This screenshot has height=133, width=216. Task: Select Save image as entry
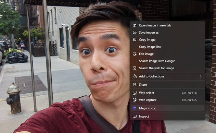(x=167, y=33)
